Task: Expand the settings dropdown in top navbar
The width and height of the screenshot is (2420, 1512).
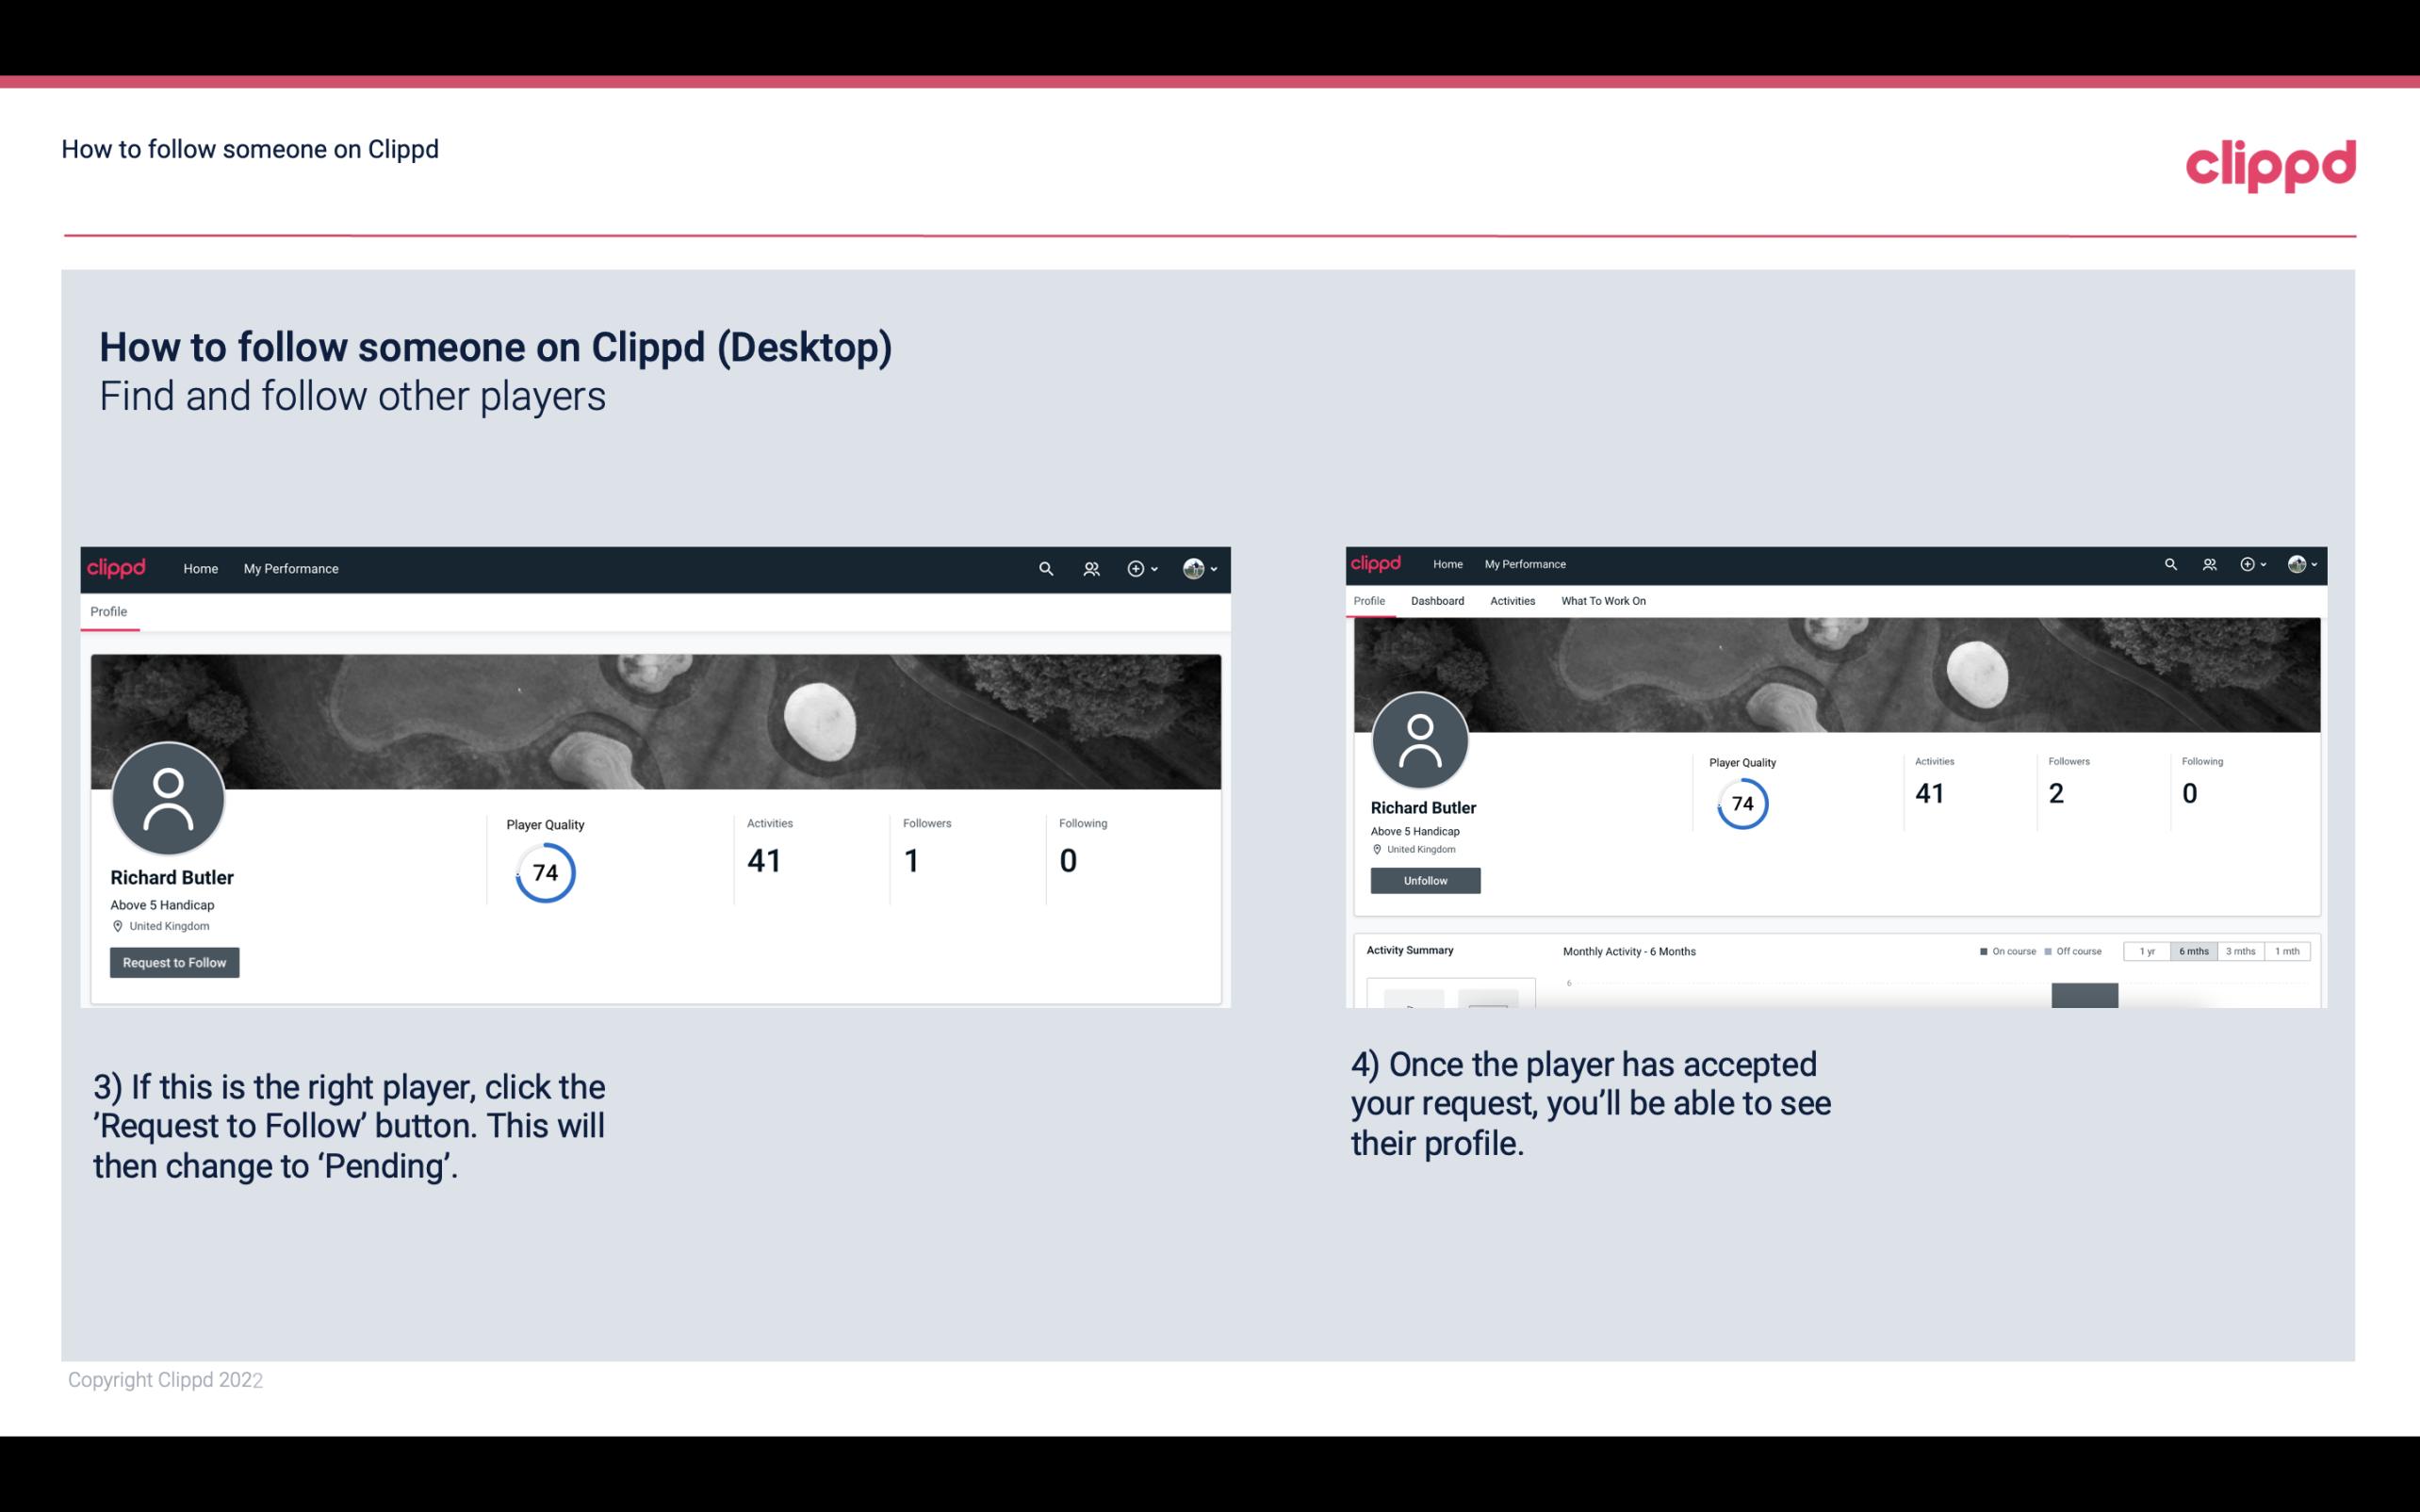Action: (1202, 568)
